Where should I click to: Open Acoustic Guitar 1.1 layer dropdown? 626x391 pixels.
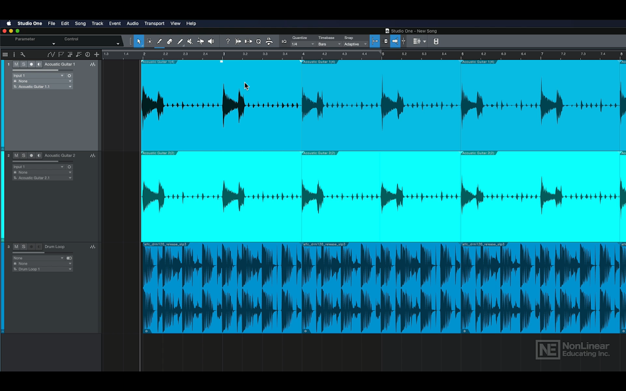[x=43, y=87]
